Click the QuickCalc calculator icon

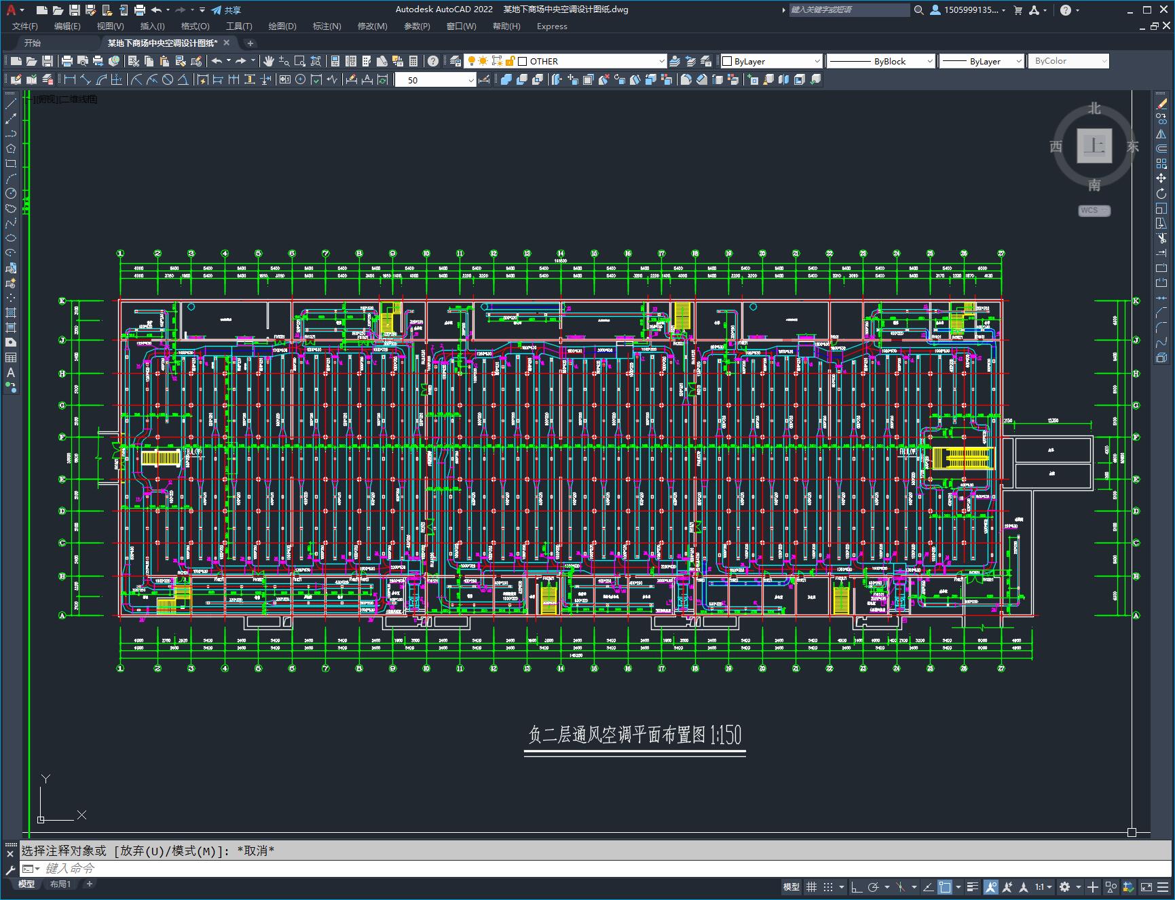[x=413, y=61]
